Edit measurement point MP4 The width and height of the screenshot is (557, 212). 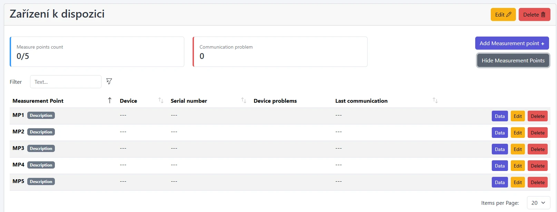pyautogui.click(x=518, y=166)
